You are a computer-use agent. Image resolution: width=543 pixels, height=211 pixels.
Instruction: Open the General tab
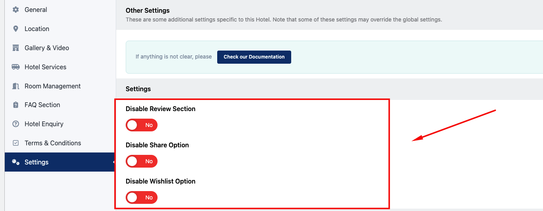(x=36, y=10)
